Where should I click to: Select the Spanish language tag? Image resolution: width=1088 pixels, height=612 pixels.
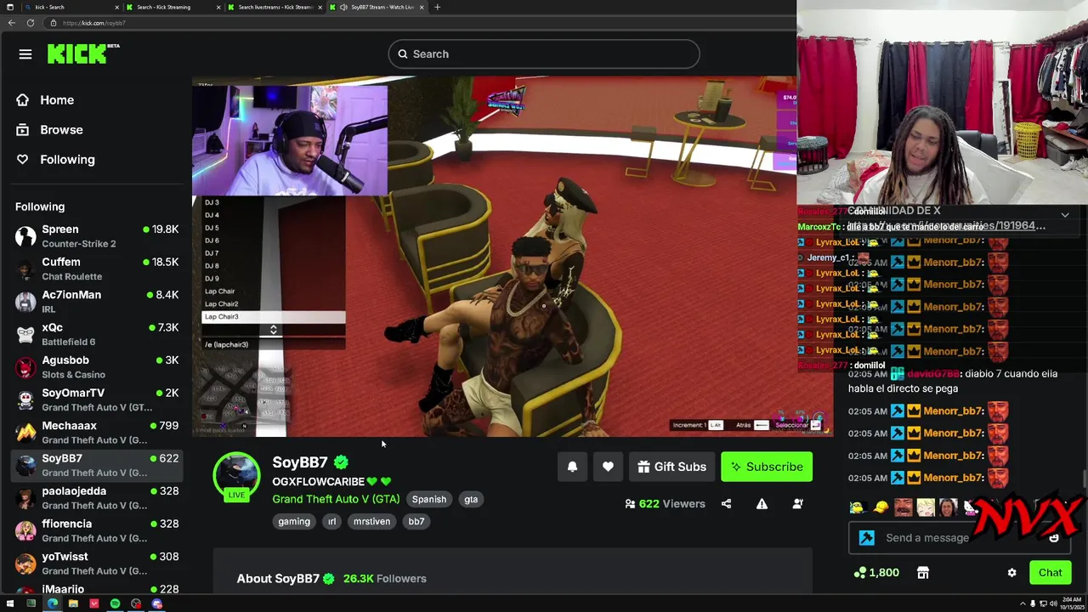[x=428, y=500]
